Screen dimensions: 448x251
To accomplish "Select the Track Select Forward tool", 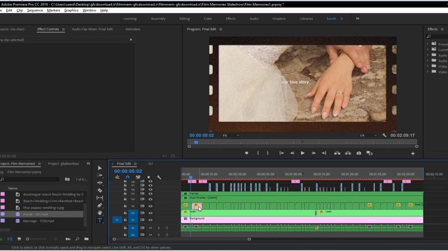I will click(x=100, y=175).
